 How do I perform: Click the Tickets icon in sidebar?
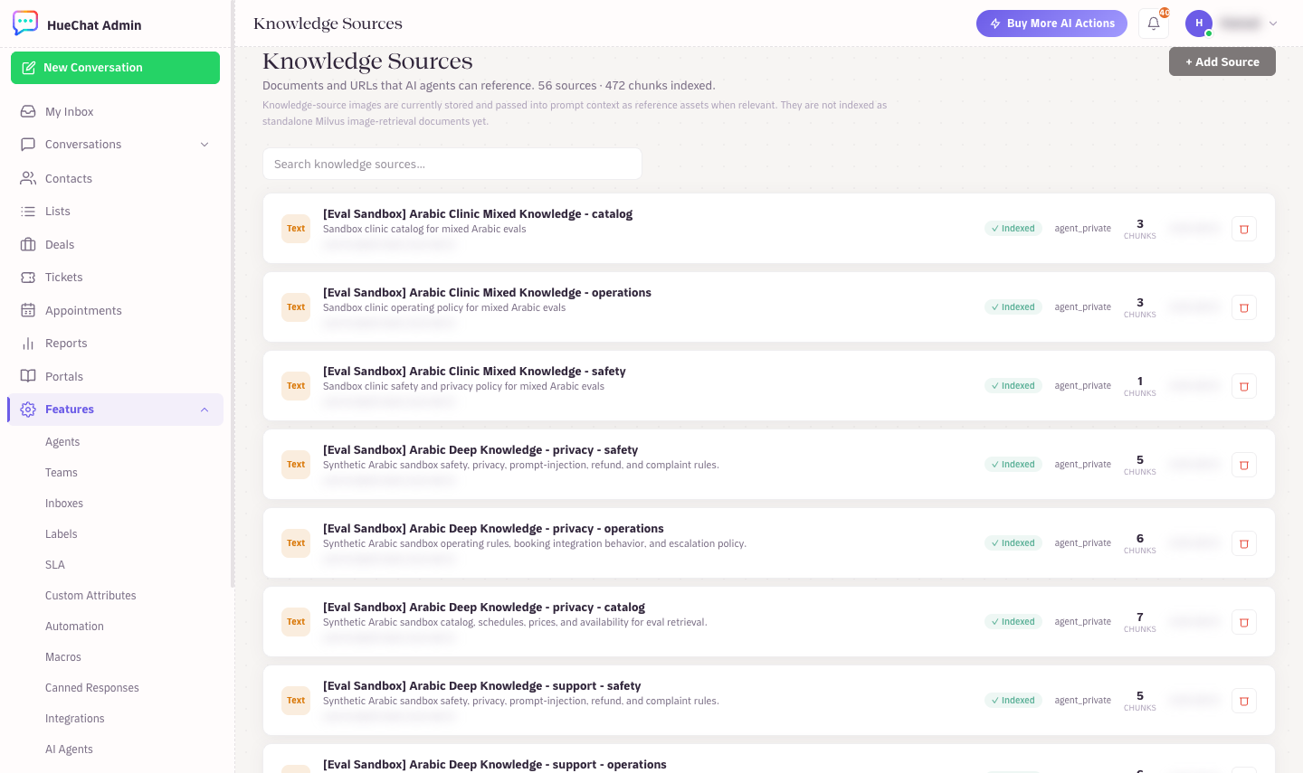[28, 277]
